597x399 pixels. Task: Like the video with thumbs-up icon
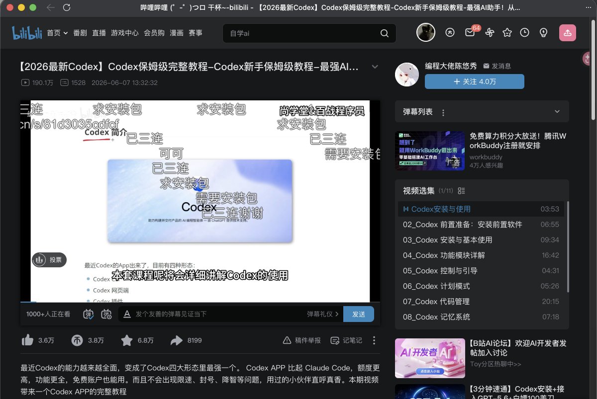click(x=27, y=340)
